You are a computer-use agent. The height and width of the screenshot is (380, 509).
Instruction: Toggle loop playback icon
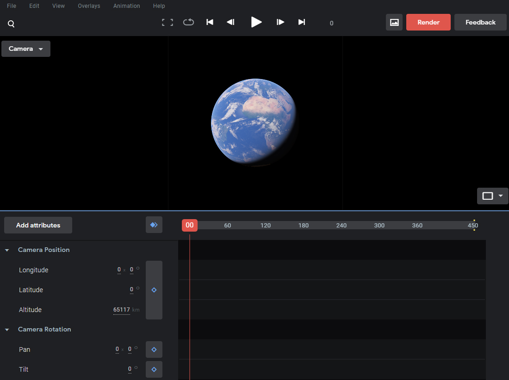click(x=188, y=22)
